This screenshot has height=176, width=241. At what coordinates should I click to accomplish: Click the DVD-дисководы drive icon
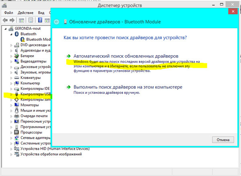click(x=16, y=45)
